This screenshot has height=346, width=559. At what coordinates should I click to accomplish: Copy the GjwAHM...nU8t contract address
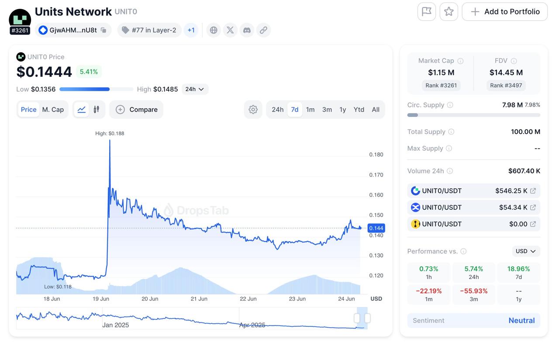point(104,30)
